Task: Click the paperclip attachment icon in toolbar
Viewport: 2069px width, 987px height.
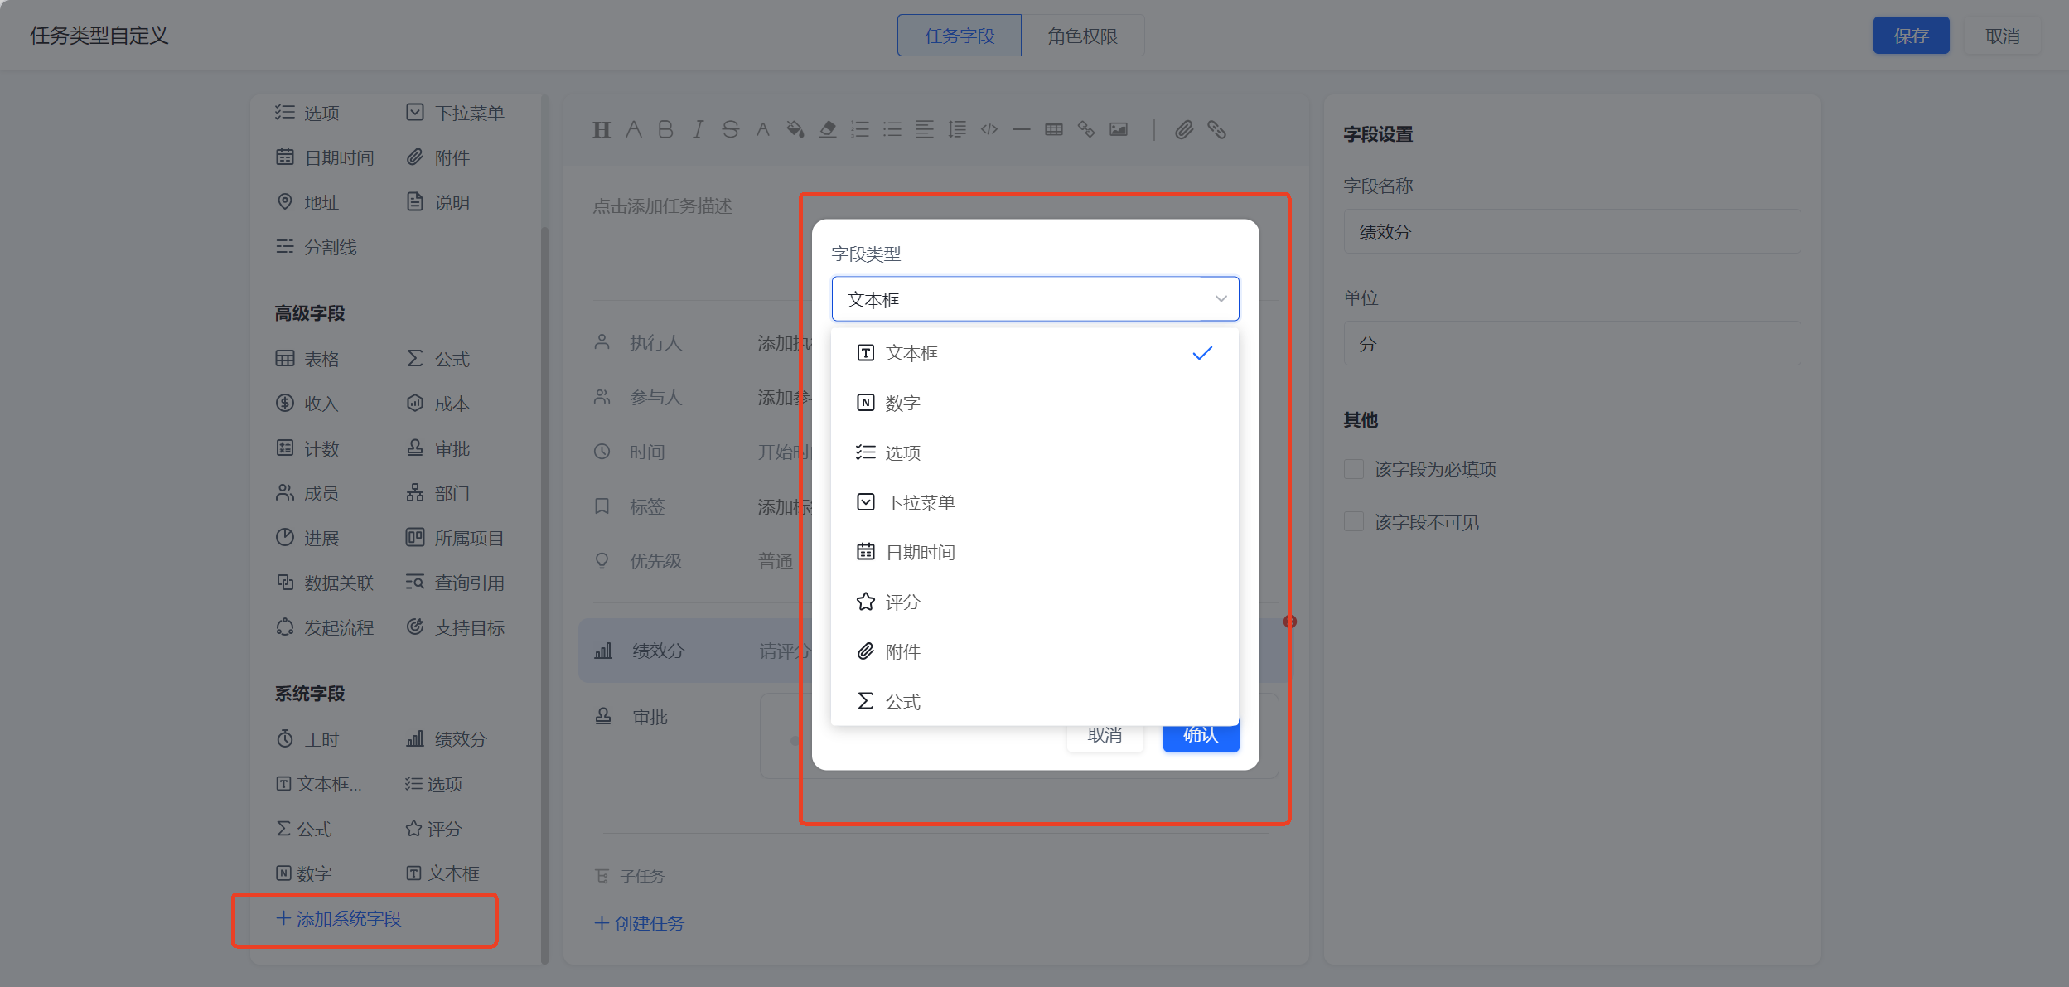Action: [1184, 129]
